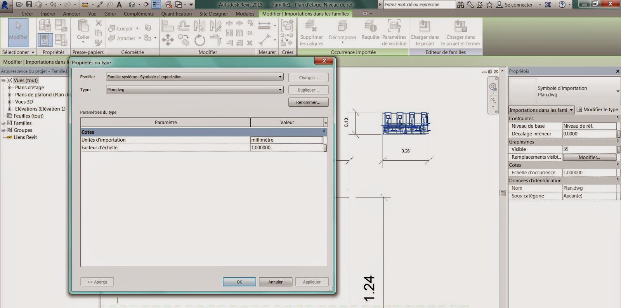The height and width of the screenshot is (308, 621).
Task: Open the Annoter ribbon tab
Action: click(72, 14)
